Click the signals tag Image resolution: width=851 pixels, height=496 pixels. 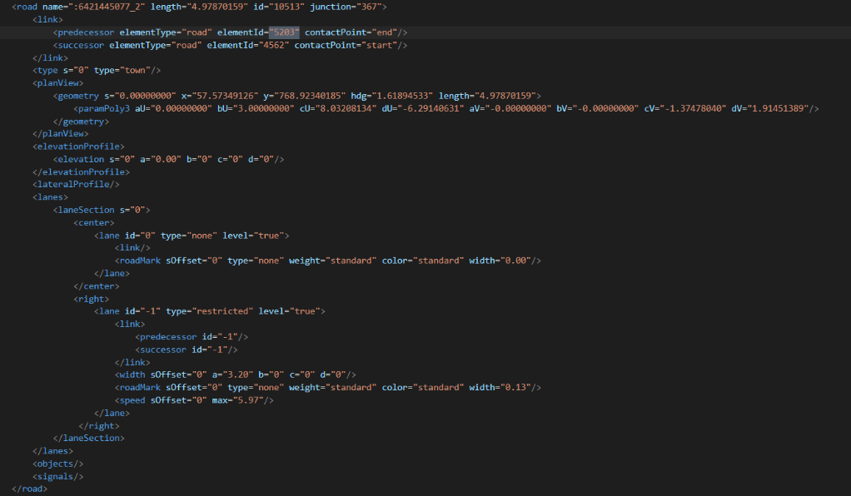coord(58,476)
